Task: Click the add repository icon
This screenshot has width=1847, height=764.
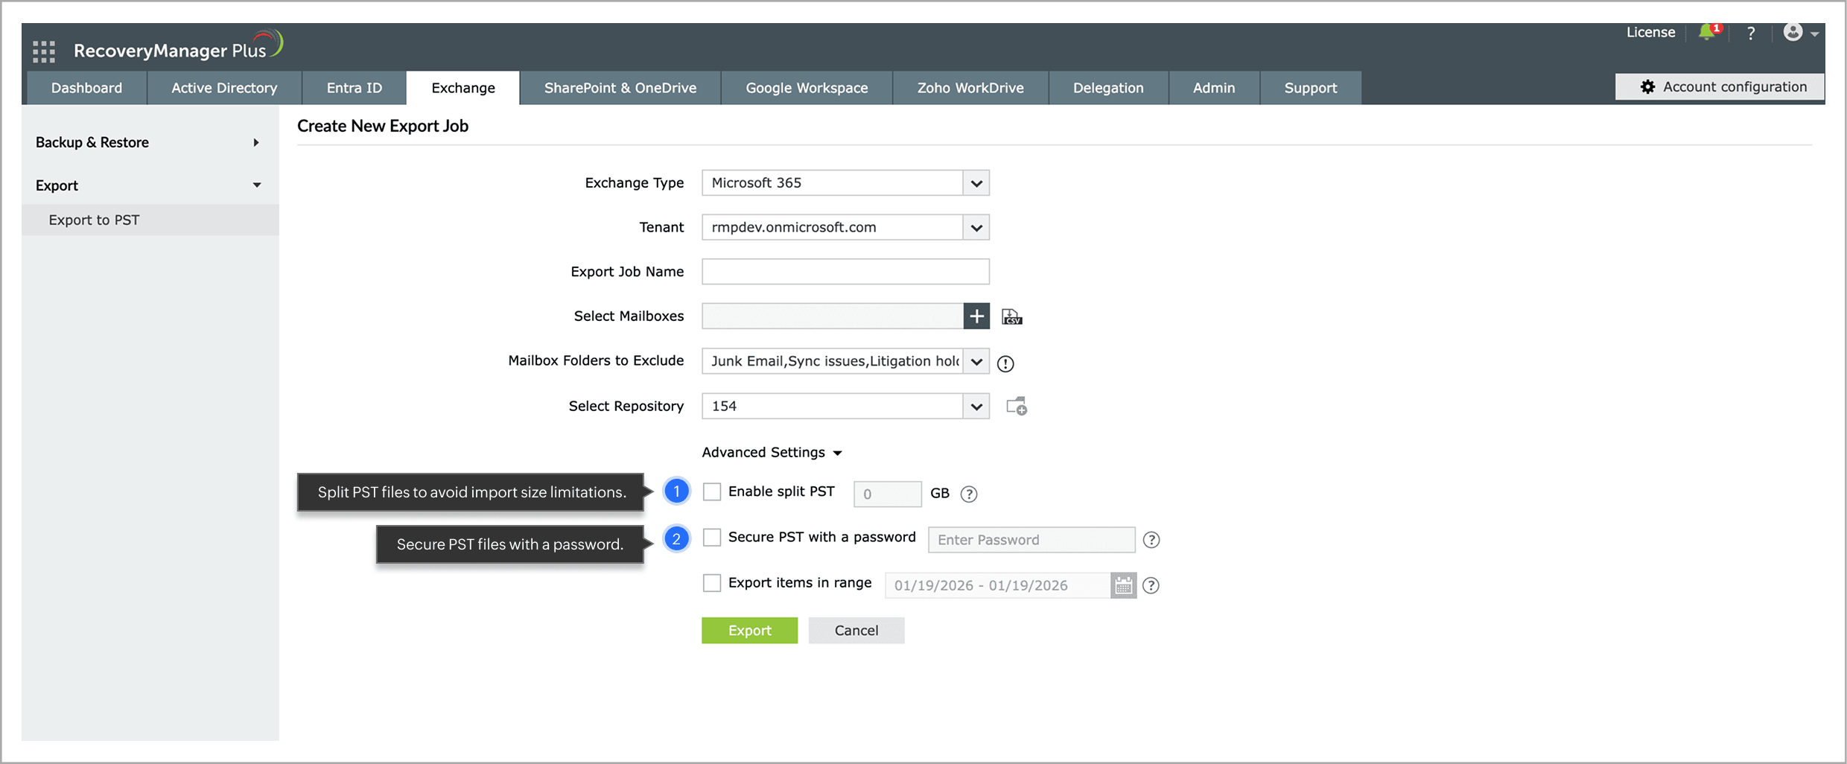Action: [1017, 407]
